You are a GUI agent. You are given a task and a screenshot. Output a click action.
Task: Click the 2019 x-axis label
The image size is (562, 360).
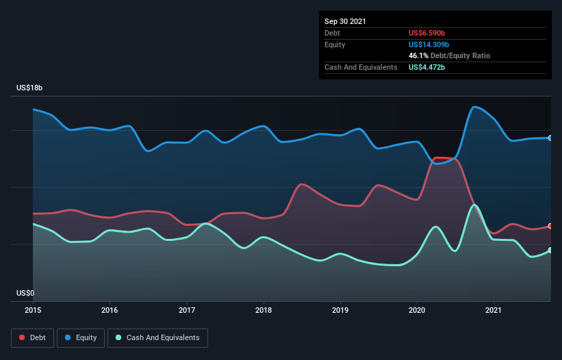click(340, 310)
